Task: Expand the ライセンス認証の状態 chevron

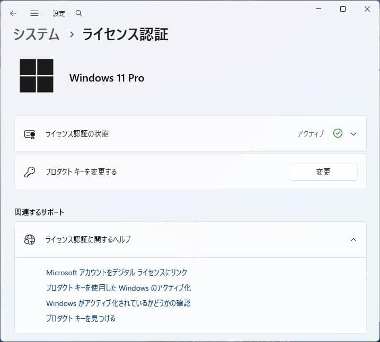Action: [x=354, y=134]
